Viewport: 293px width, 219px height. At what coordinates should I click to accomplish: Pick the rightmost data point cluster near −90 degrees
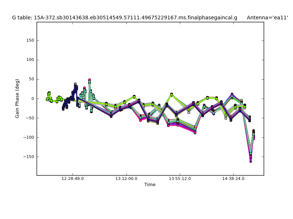pyautogui.click(x=253, y=133)
